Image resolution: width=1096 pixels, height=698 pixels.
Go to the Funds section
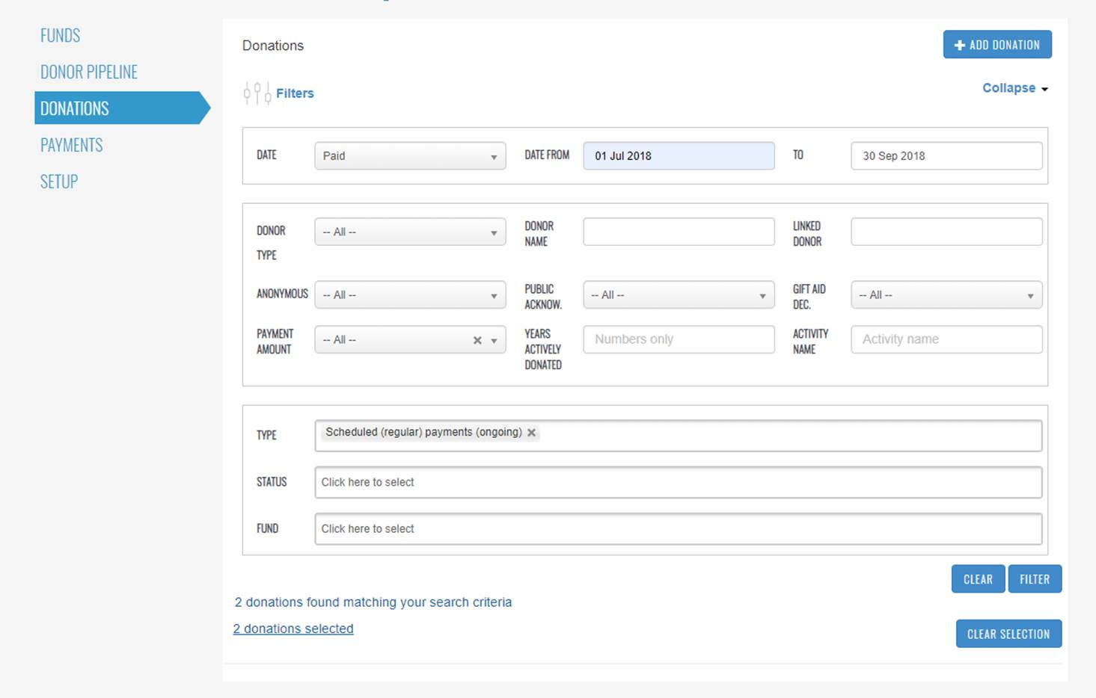tap(61, 35)
